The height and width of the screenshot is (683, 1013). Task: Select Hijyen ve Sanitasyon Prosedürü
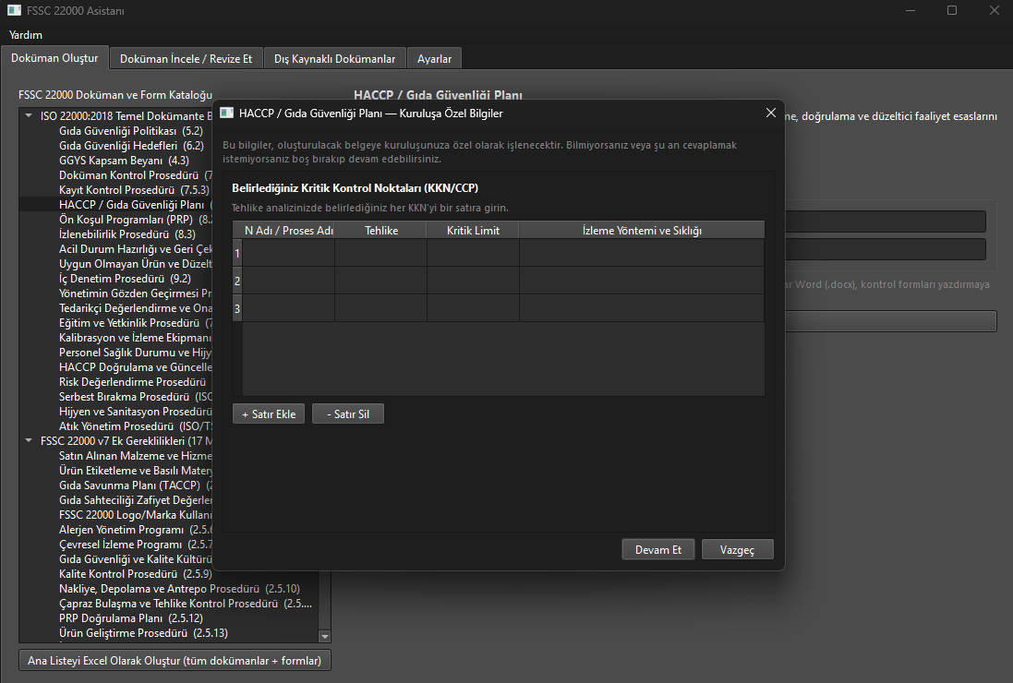coord(136,412)
